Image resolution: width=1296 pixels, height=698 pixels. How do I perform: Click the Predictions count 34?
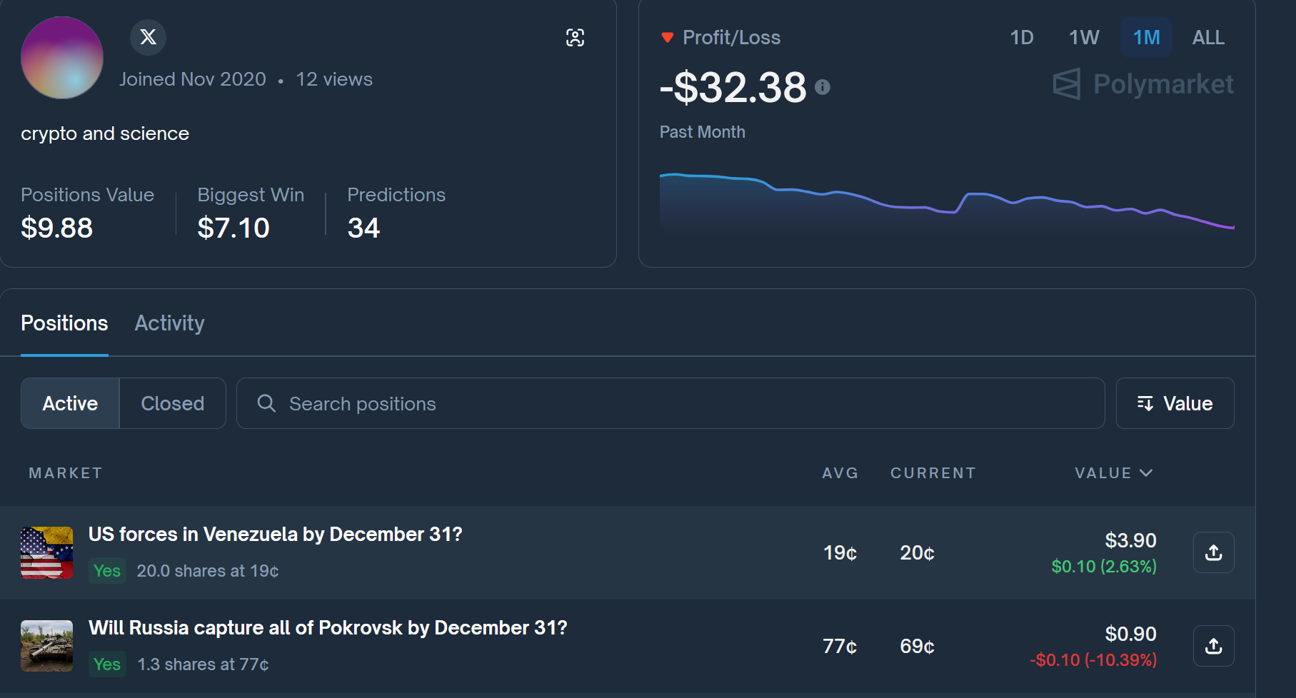[363, 228]
